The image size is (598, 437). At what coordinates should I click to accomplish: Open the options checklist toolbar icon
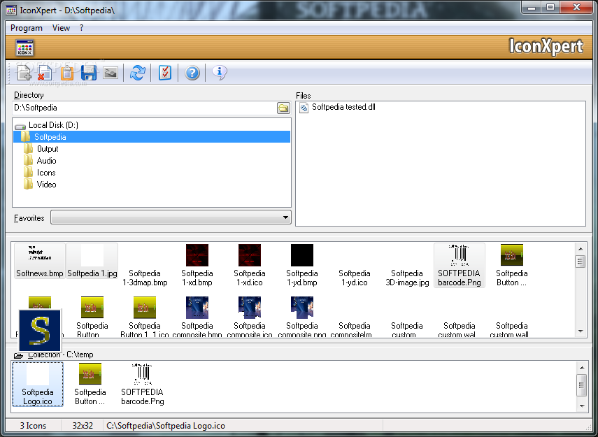pyautogui.click(x=165, y=72)
